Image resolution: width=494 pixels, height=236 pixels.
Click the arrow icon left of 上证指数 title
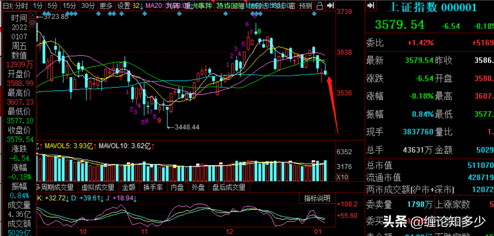371,5
